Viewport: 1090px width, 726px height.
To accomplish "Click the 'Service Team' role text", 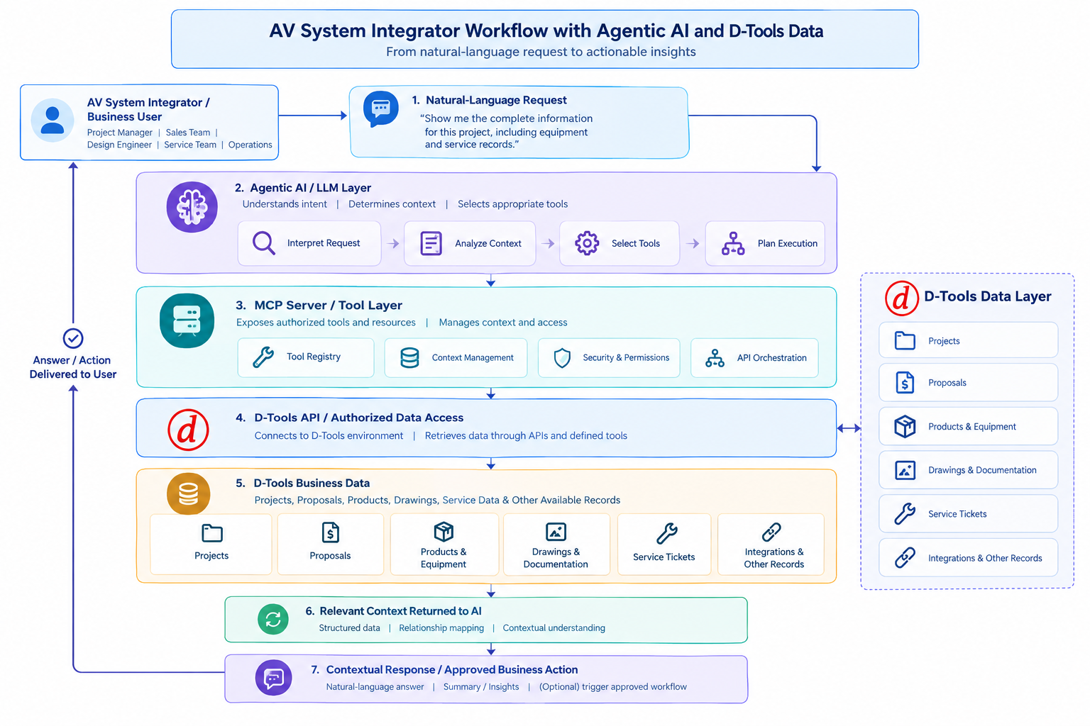I will (x=190, y=145).
